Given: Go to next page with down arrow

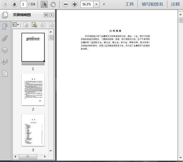Looking at the screenshot, I should 14,4.
